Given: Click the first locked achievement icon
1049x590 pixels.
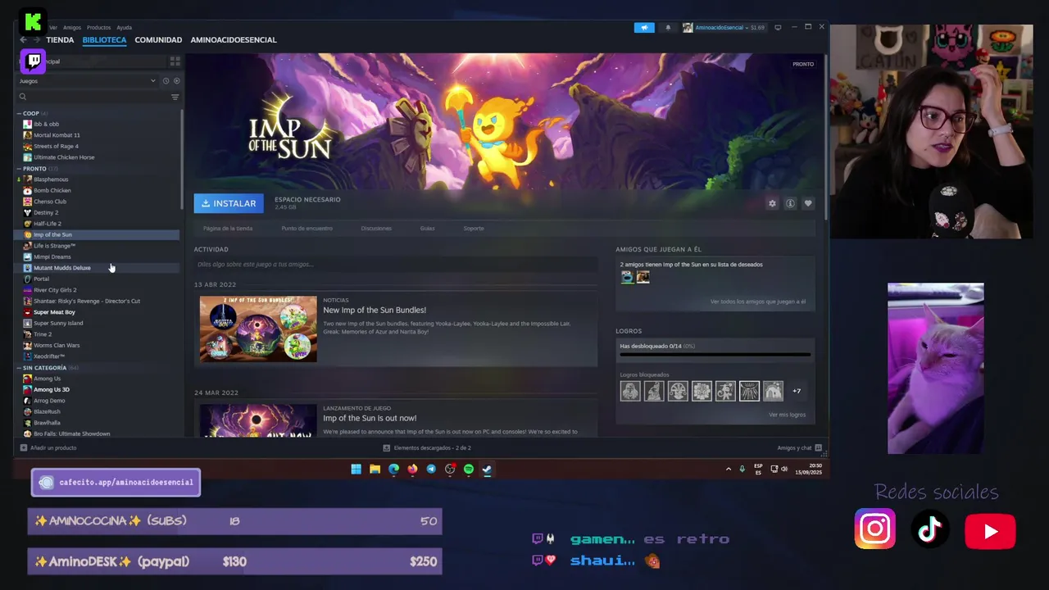Looking at the screenshot, I should (x=630, y=391).
